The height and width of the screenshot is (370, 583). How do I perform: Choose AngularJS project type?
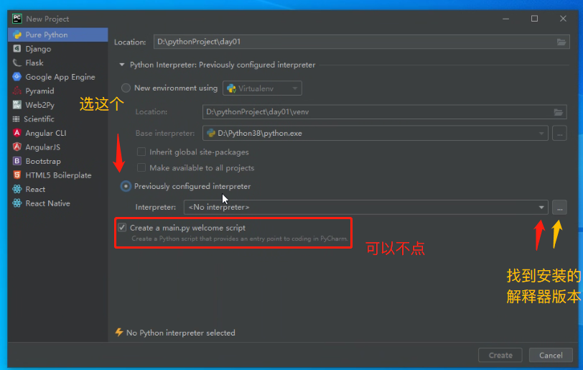pyautogui.click(x=57, y=147)
